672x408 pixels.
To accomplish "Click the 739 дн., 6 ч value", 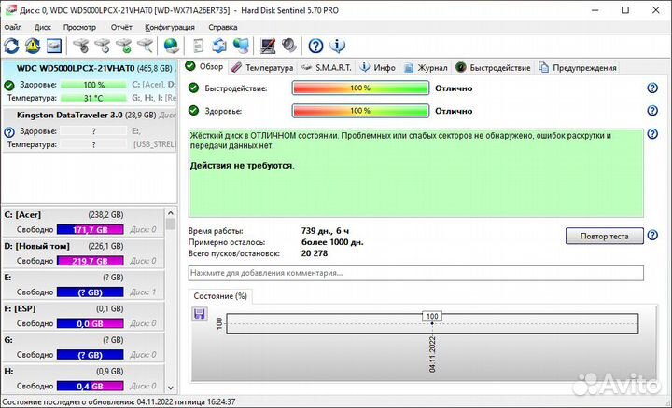I will [x=326, y=230].
